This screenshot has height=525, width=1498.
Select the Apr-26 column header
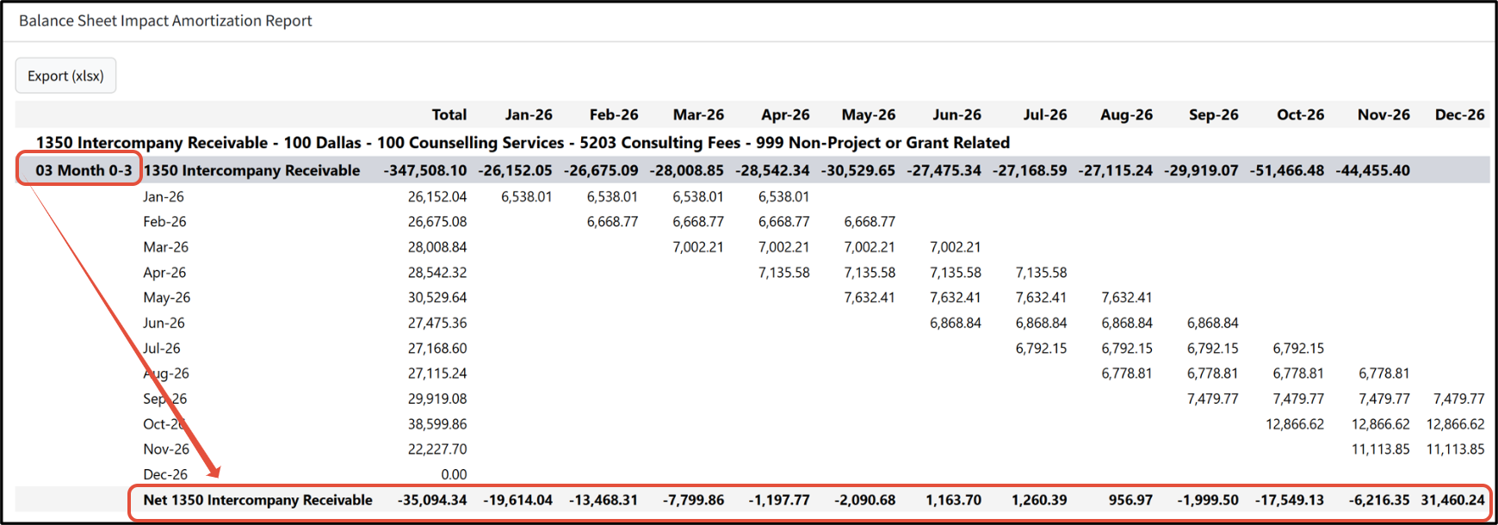785,114
